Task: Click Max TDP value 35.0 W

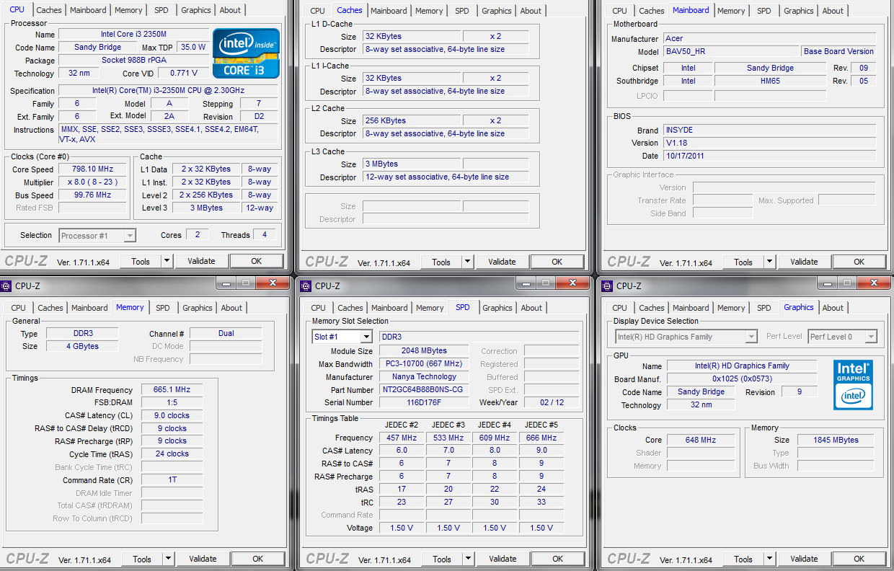Action: point(193,47)
